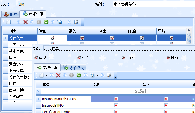The image size is (195, 113).
Task: Click 对象 column header
Action: tap(23, 31)
